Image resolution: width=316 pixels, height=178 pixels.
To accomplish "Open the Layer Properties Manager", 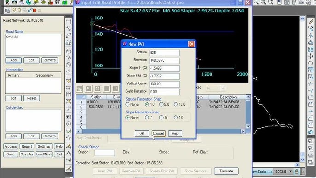I will tap(7, 10).
